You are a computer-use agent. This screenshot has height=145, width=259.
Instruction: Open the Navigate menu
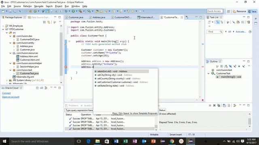[39, 6]
